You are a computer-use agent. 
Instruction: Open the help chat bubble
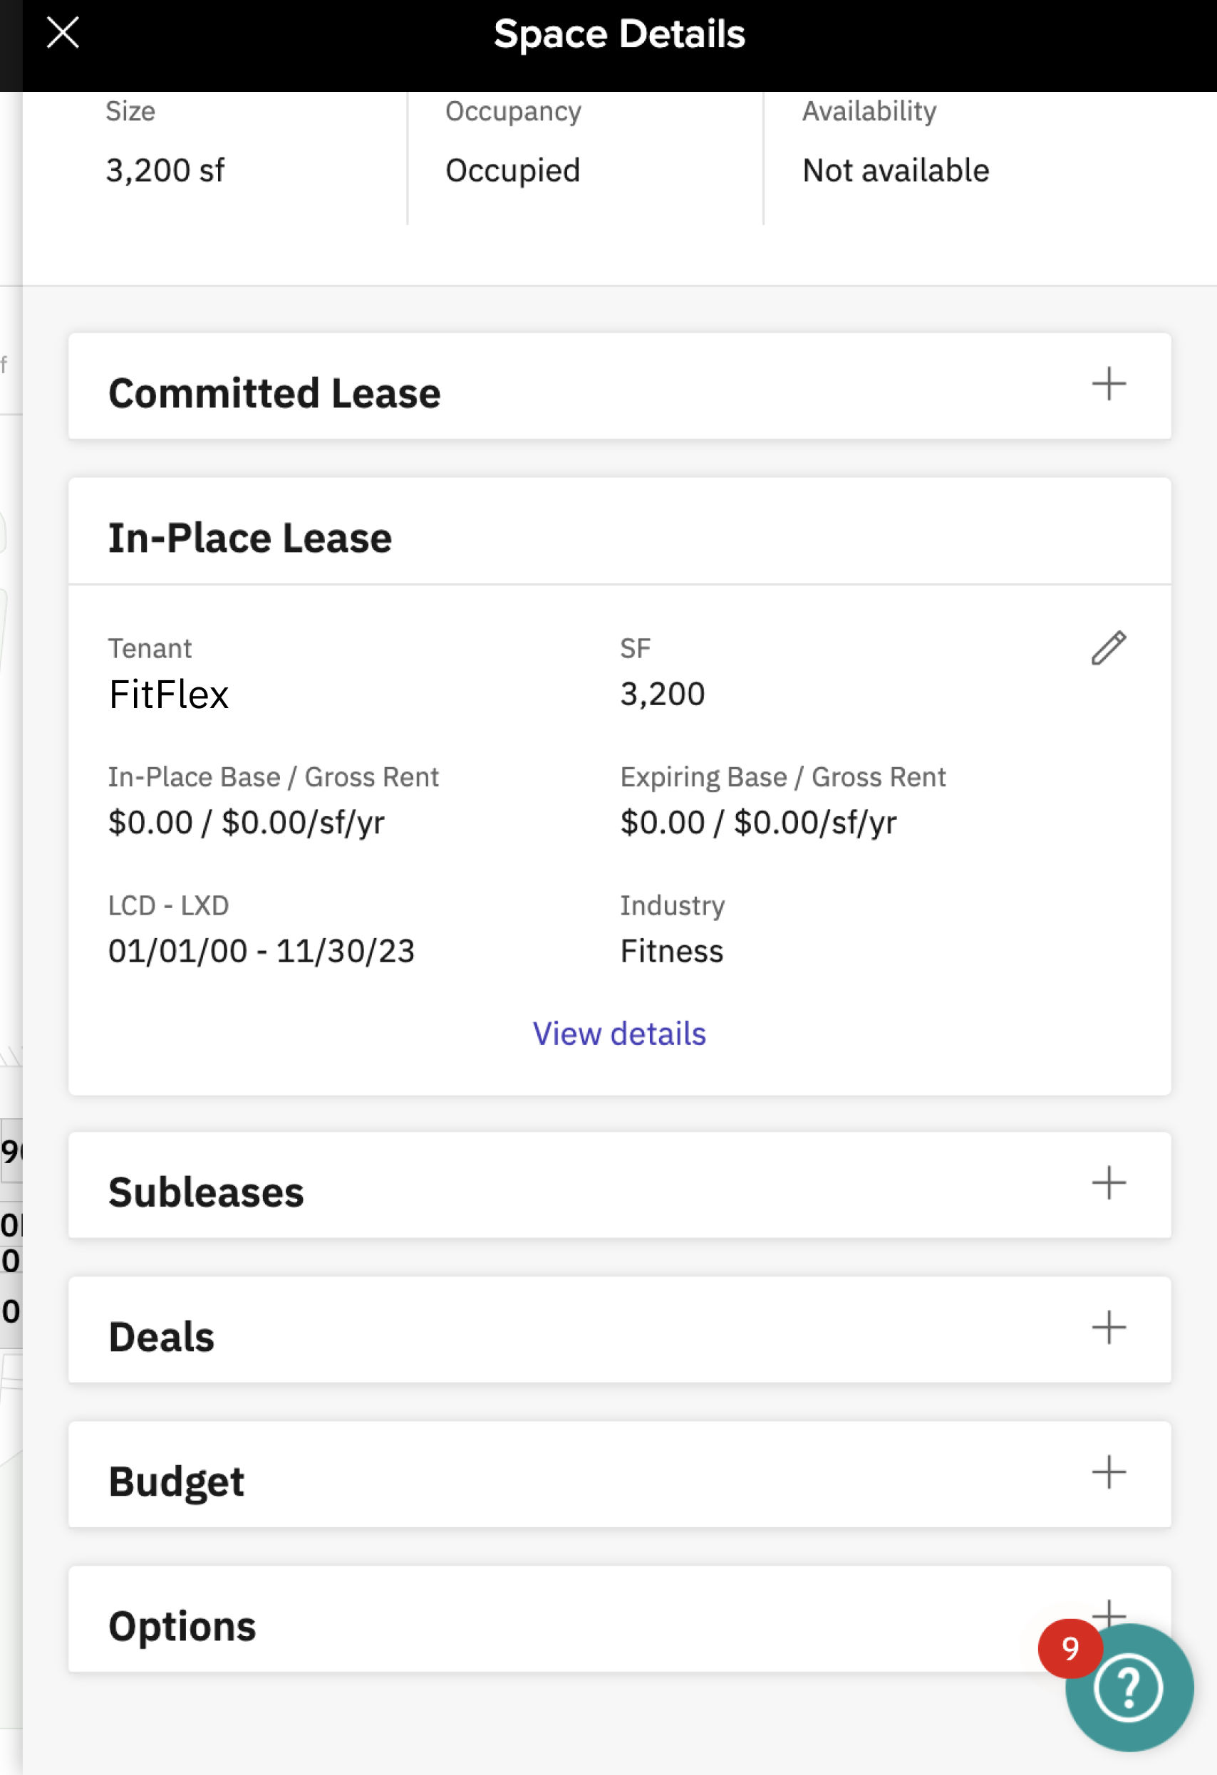click(x=1129, y=1687)
